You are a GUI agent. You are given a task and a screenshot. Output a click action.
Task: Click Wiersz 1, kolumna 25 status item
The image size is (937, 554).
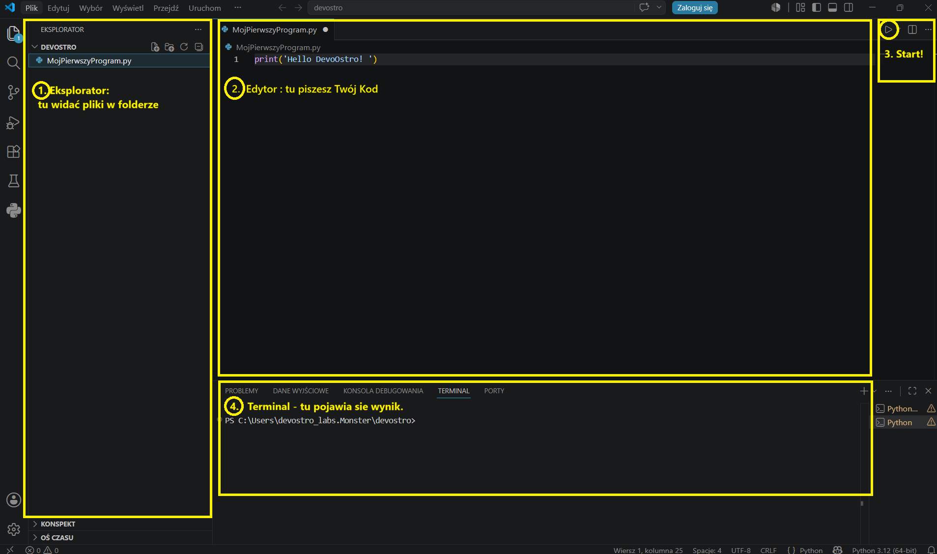648,550
